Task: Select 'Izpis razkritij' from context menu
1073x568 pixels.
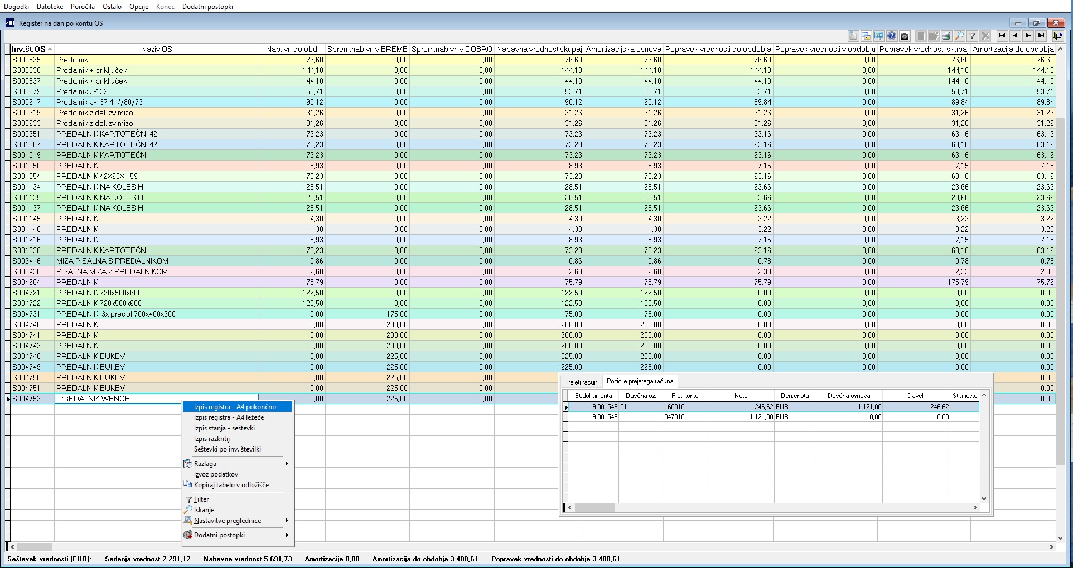Action: (x=238, y=439)
